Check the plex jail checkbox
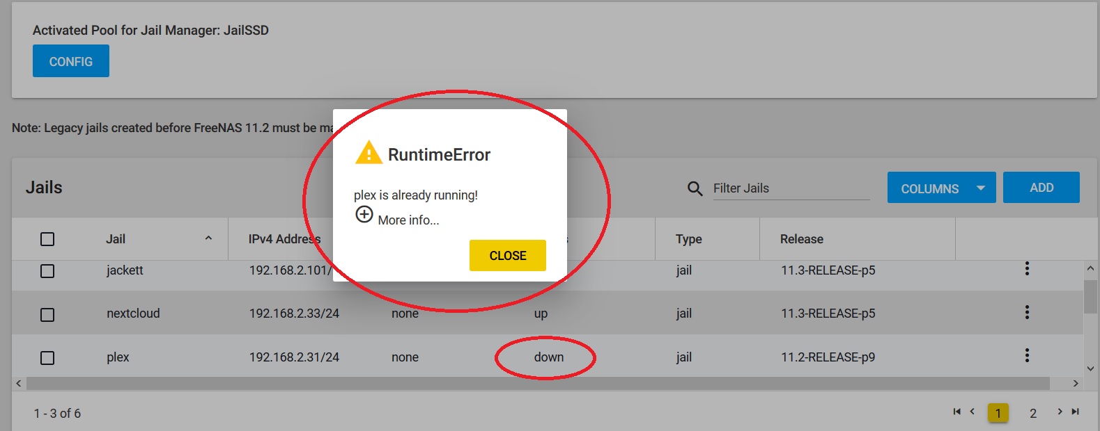Viewport: 1100px width, 431px height. tap(47, 358)
